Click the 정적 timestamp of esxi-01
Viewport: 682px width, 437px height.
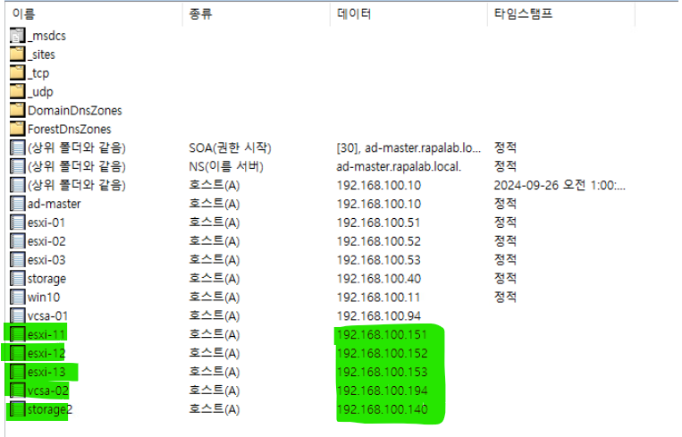505,223
